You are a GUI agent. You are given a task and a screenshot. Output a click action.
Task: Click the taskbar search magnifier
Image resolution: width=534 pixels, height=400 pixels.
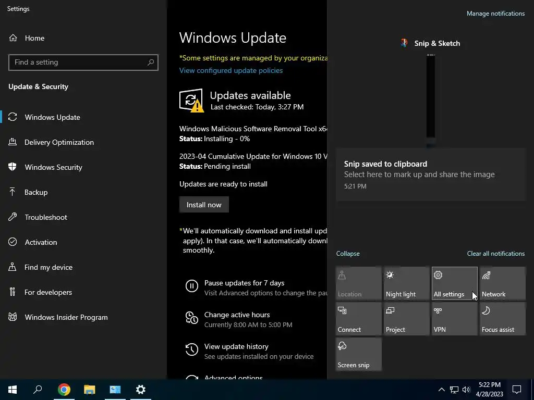coord(38,390)
